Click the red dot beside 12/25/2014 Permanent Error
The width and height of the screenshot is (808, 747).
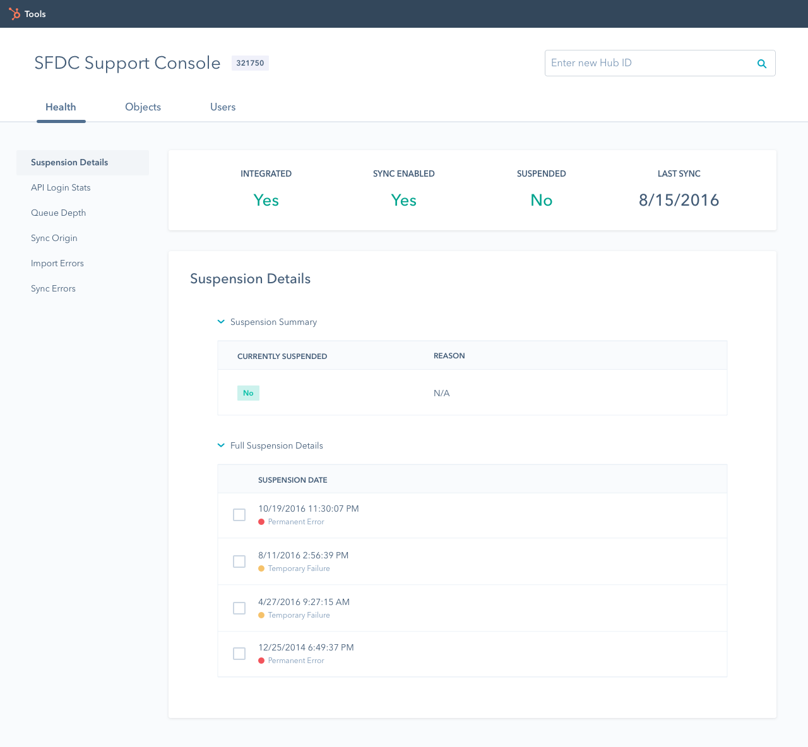[x=261, y=661]
